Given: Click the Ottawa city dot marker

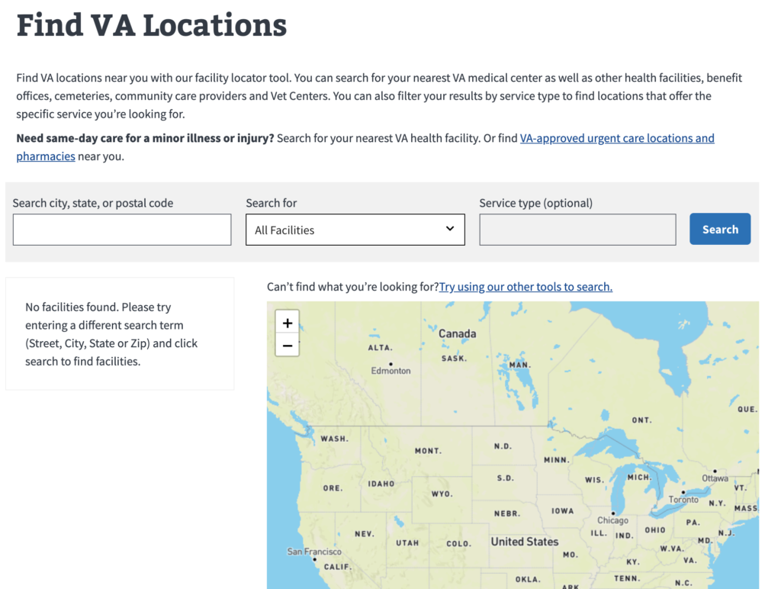Looking at the screenshot, I should [715, 472].
